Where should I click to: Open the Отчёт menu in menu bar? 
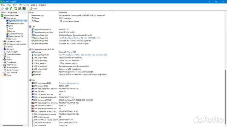pos(15,5)
